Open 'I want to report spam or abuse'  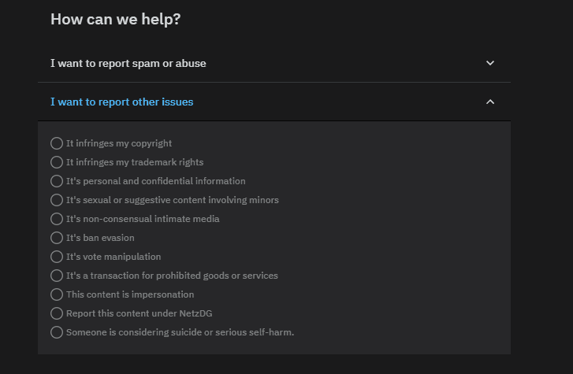coord(274,63)
